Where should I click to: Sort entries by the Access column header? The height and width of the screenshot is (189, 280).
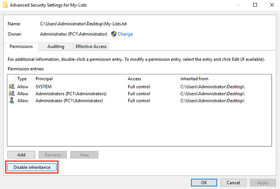135,78
